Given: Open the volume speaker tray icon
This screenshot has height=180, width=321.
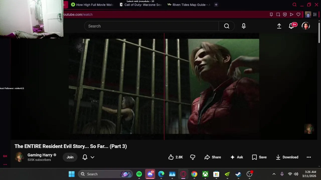Looking at the screenshot, I should (296, 174).
